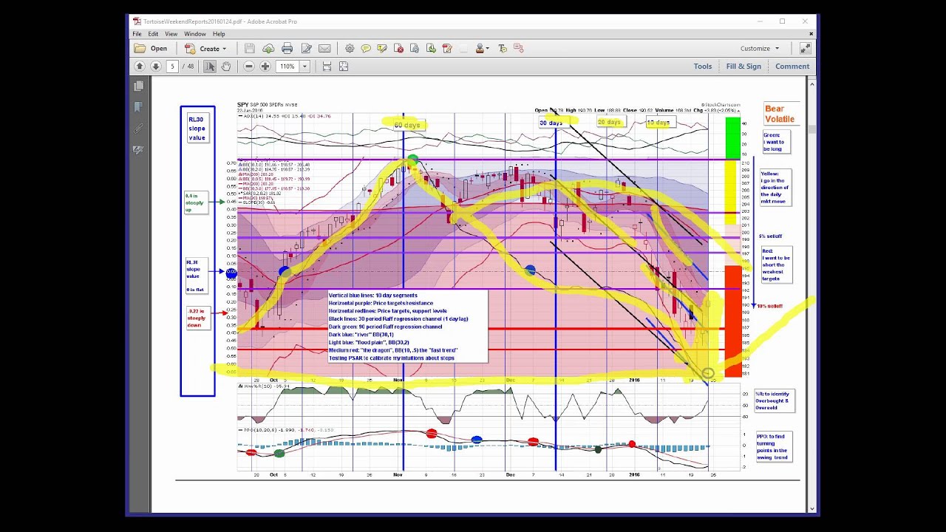946x532 pixels.
Task: Activate the Selection tool for text
Action: tap(210, 66)
